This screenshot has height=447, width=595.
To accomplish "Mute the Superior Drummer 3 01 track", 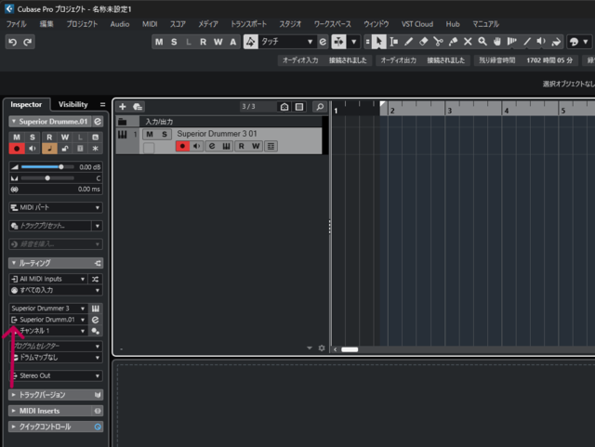I will point(150,135).
